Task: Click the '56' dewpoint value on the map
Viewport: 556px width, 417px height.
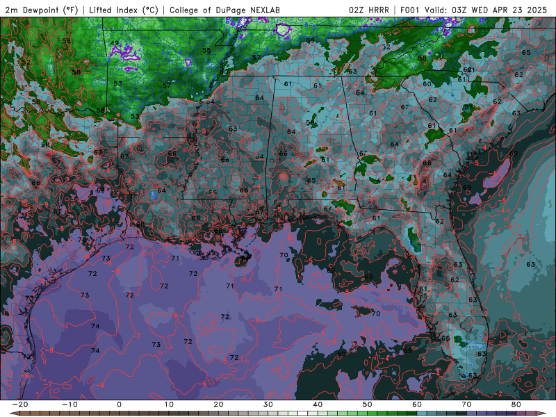Action: (x=66, y=41)
